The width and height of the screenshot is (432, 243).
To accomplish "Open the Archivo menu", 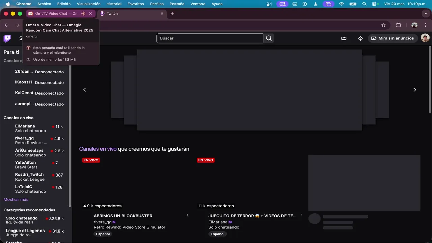I will tap(44, 4).
